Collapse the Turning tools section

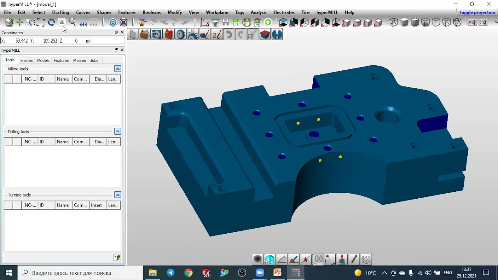[118, 195]
